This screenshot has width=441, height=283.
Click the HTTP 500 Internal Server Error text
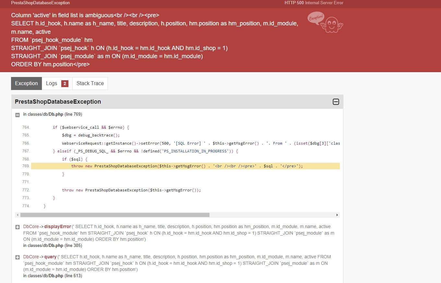click(314, 3)
